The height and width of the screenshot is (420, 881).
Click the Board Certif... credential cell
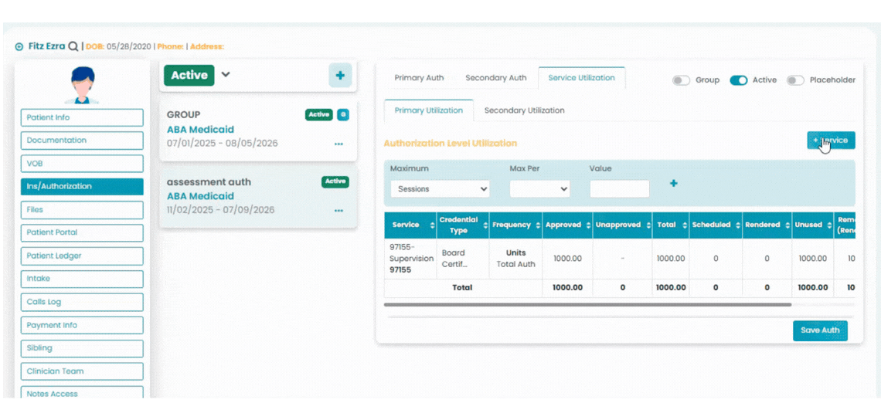[x=463, y=259]
